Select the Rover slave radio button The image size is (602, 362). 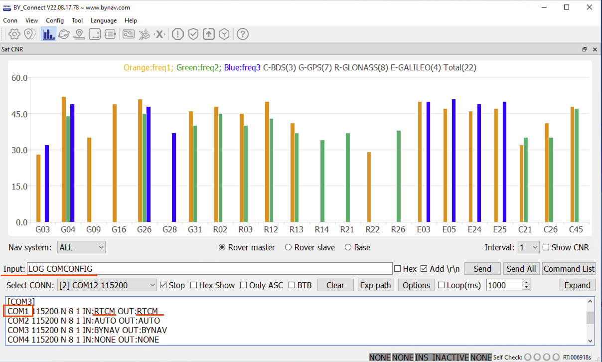288,247
